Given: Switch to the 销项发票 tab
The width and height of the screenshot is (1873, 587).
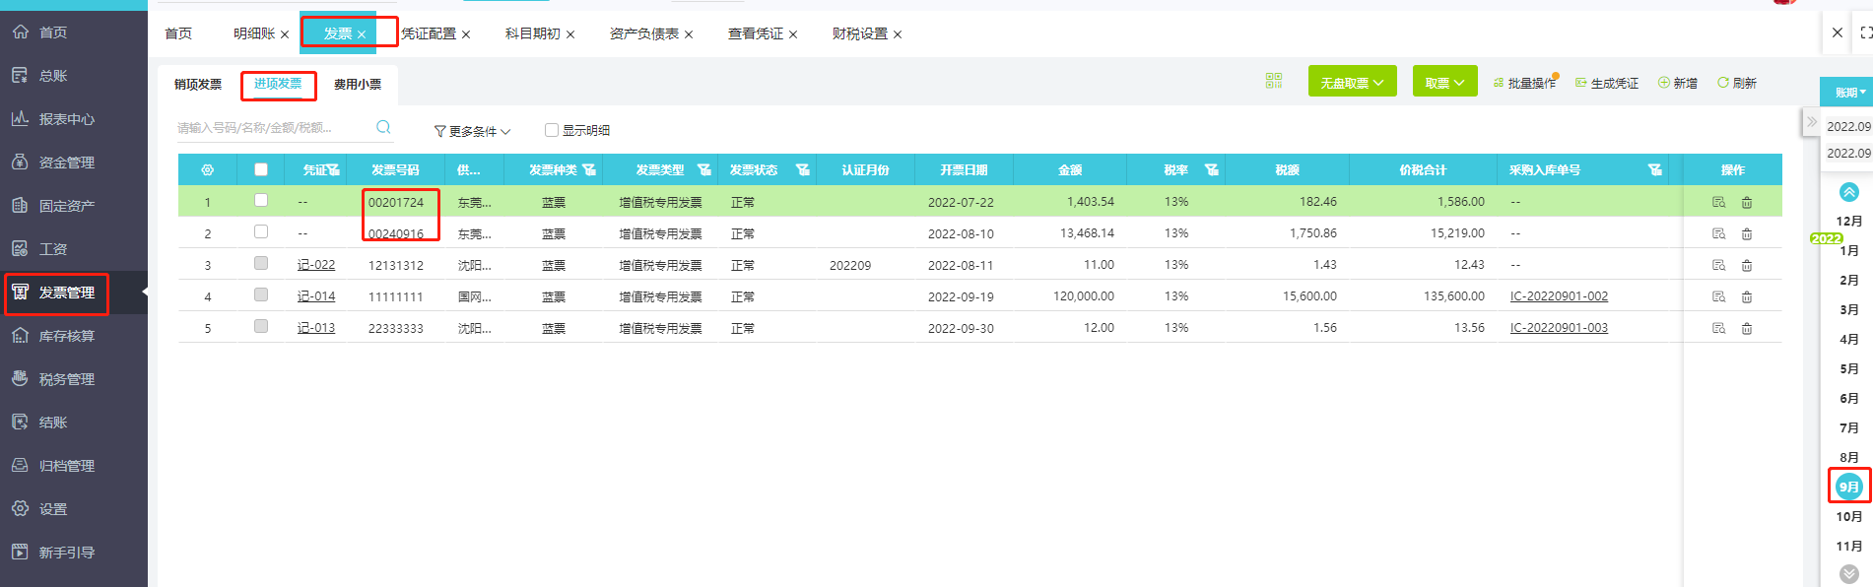Looking at the screenshot, I should [198, 85].
